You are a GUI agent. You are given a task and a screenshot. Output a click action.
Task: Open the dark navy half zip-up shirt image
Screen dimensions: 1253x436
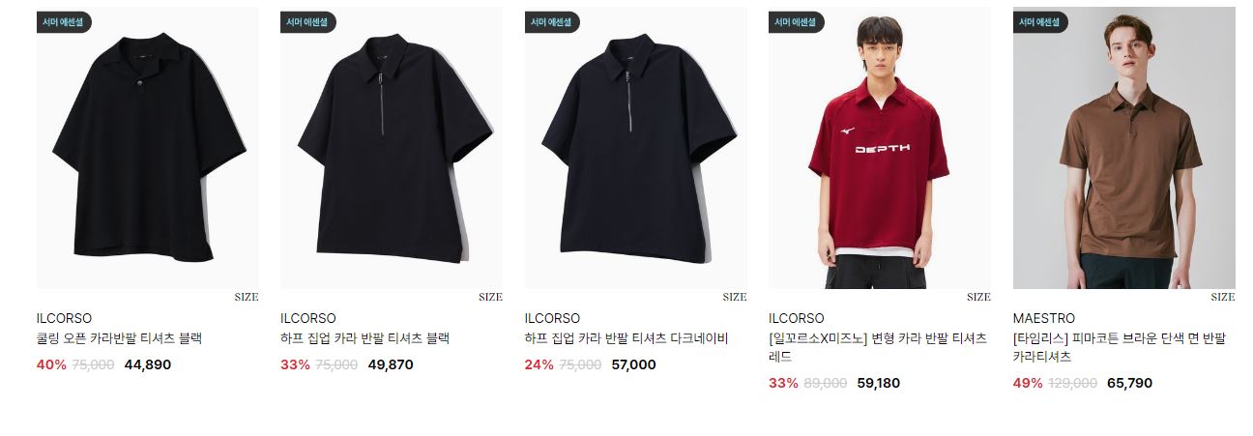[x=635, y=148]
